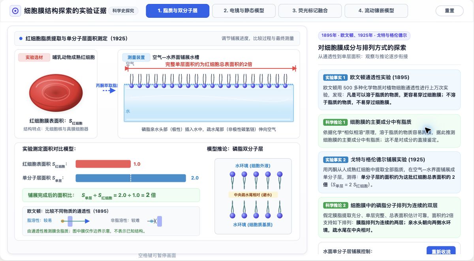Screen dimensions: 474x261
Task: Click the 科学史探究 tag
Action: pyautogui.click(x=124, y=11)
